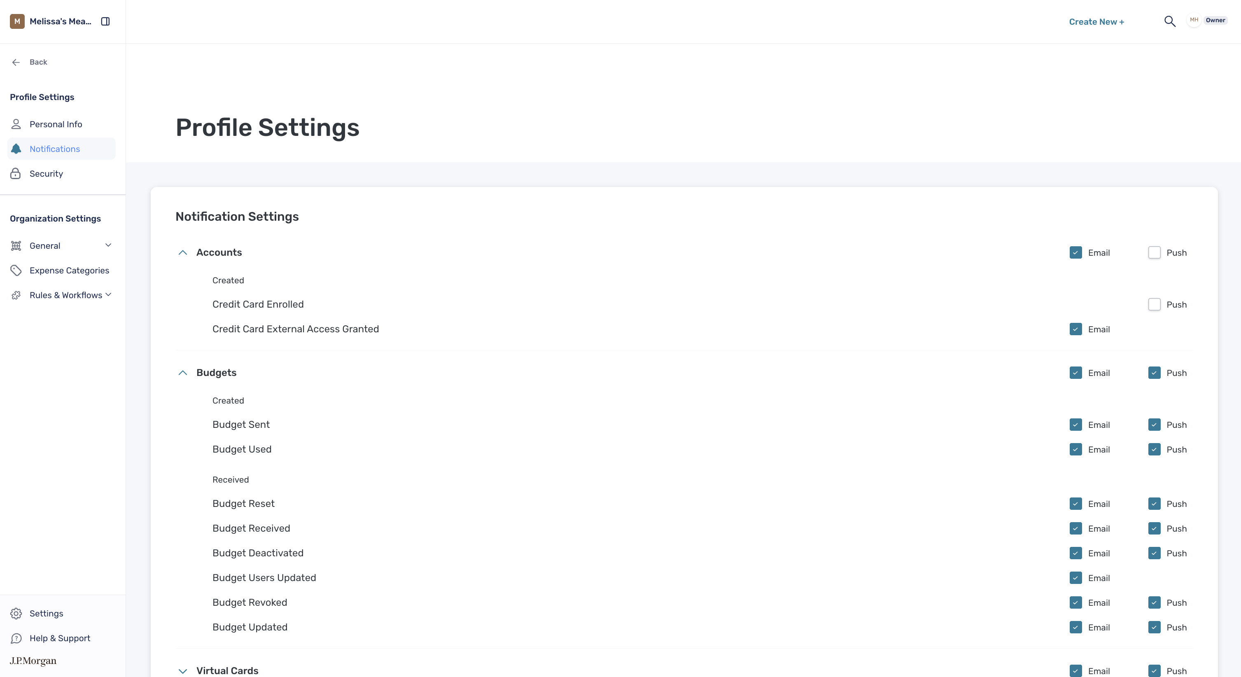
Task: Click the Security lock icon
Action: click(x=16, y=173)
